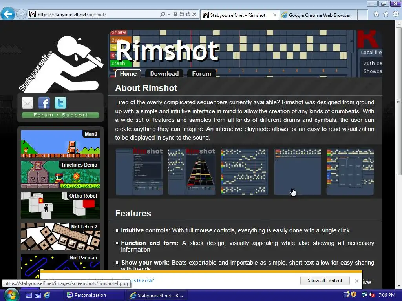Screen dimensions: 402x301
Task: Click the vertical scrollbar thumb
Action: [x=399, y=101]
